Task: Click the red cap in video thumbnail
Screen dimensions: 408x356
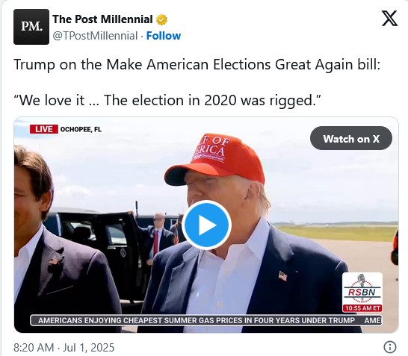Action: 214,159
